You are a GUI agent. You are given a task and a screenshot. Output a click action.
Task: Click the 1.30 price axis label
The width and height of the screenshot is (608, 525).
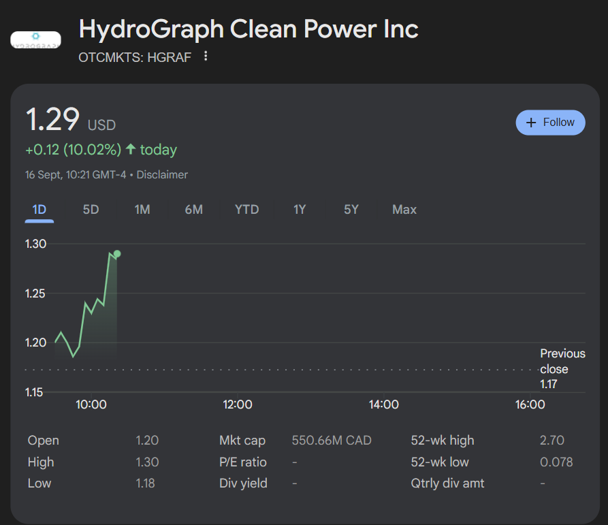click(35, 244)
